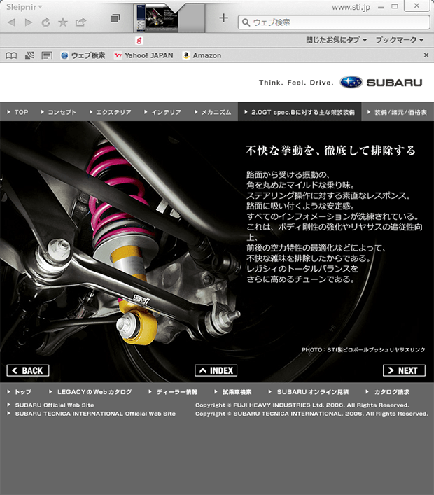434x495 pixels.
Task: Click the FUJI HEAVY INDUSTRIES copyright line
Action: tap(302, 405)
